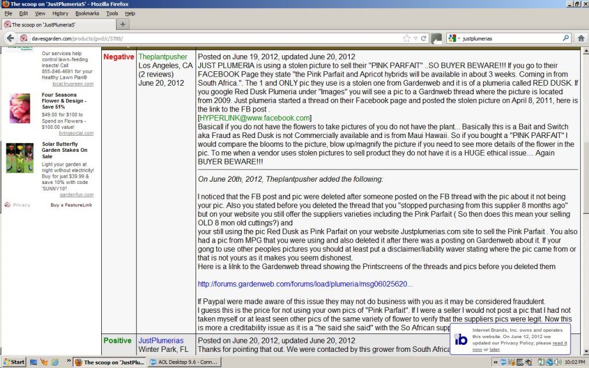The image size is (589, 368).
Task: Open the File menu
Action: tap(8, 14)
